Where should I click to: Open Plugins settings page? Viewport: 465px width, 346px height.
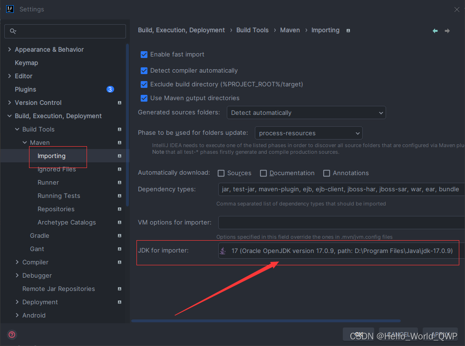pos(26,89)
